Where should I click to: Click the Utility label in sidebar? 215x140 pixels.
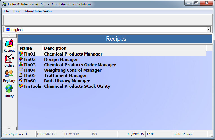9,96
